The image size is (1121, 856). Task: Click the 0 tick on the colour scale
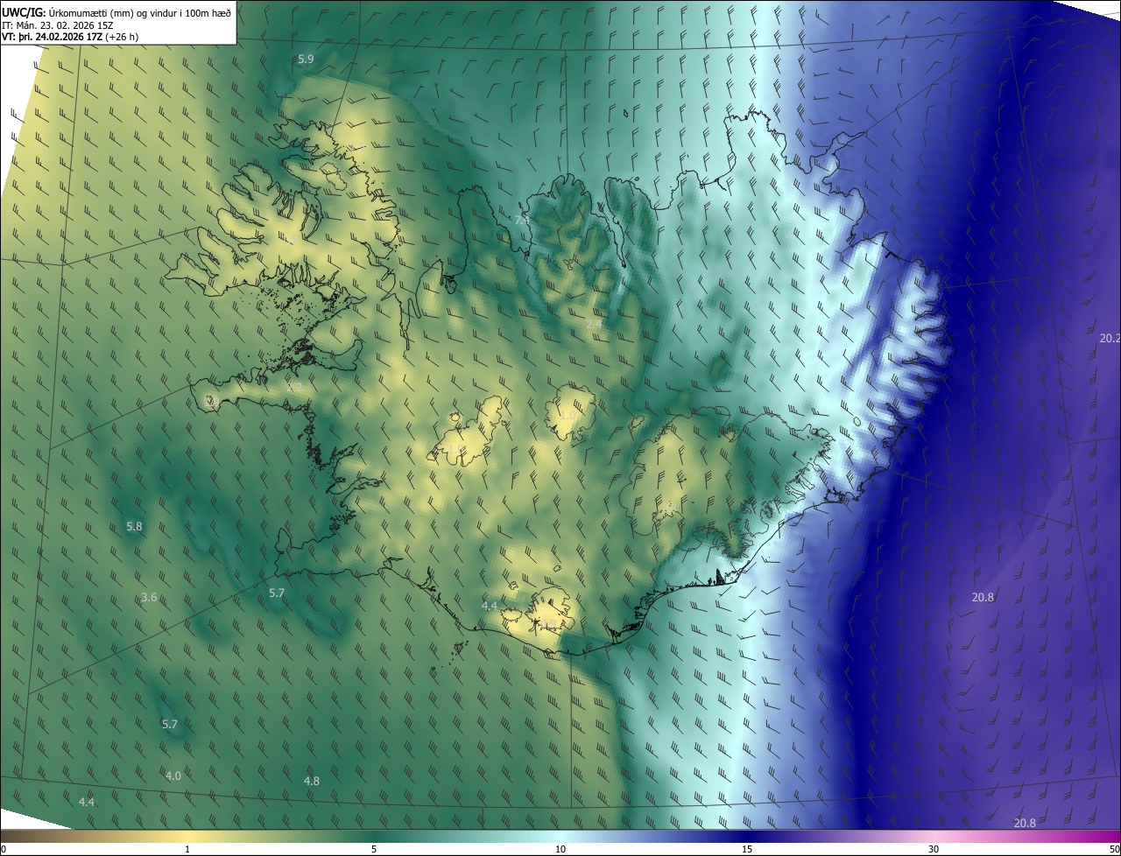click(x=4, y=850)
